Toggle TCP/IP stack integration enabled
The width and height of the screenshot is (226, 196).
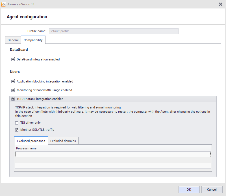(x=13, y=99)
